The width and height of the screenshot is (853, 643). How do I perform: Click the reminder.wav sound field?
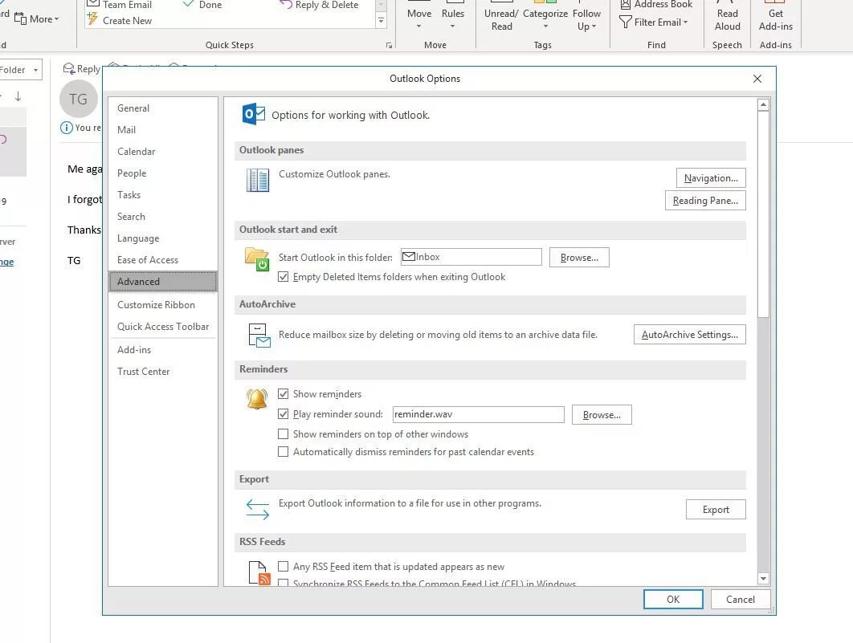click(478, 414)
